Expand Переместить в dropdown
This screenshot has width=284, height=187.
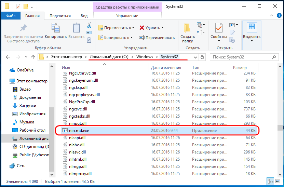pyautogui.click(x=133, y=28)
